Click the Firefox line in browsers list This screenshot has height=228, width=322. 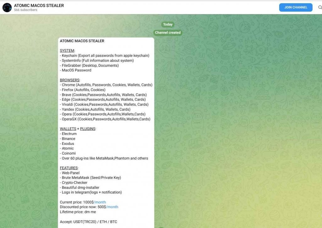83,90
